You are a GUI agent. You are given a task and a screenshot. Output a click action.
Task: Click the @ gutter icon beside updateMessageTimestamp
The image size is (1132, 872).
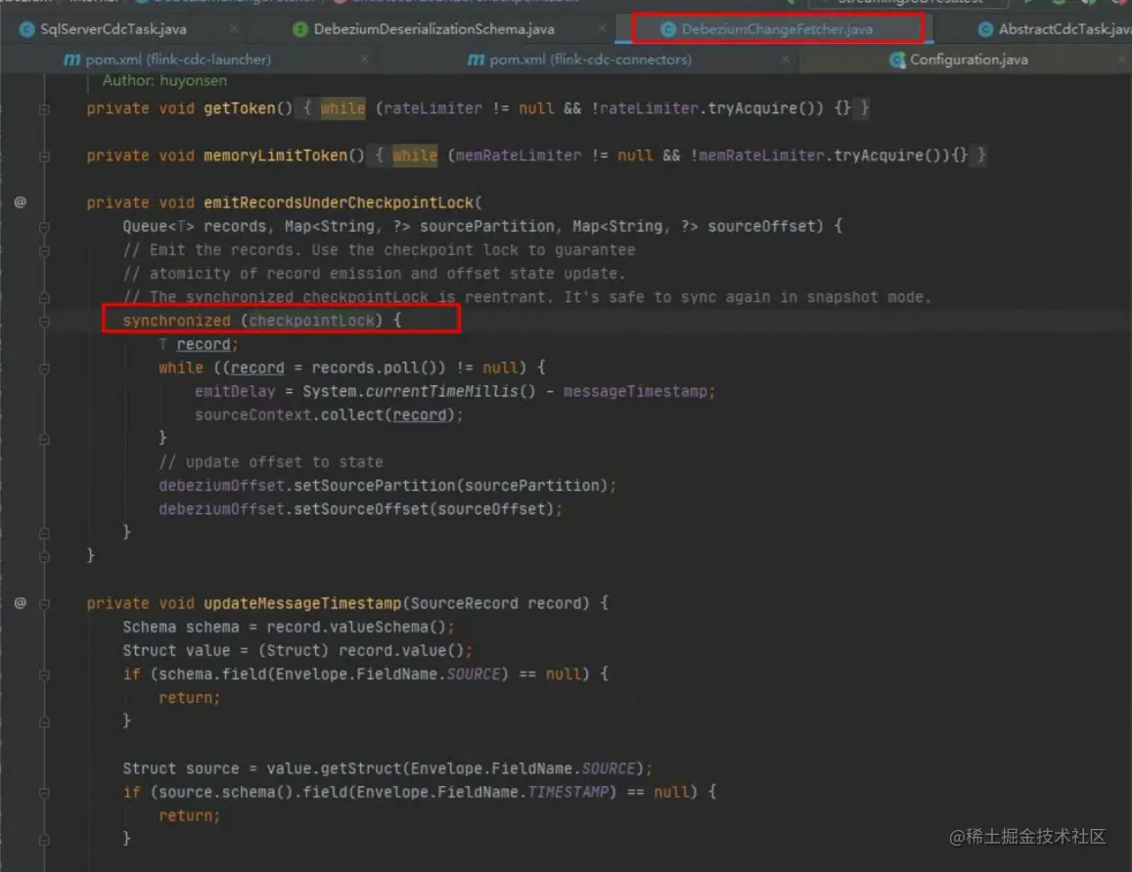(x=21, y=602)
